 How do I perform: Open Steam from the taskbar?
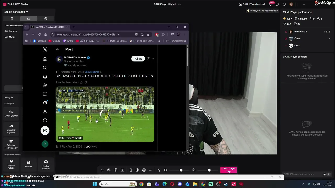pyautogui.click(x=226, y=184)
